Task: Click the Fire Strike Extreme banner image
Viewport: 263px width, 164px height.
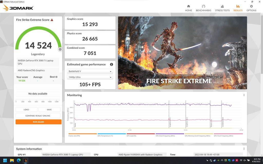Action: (182, 53)
